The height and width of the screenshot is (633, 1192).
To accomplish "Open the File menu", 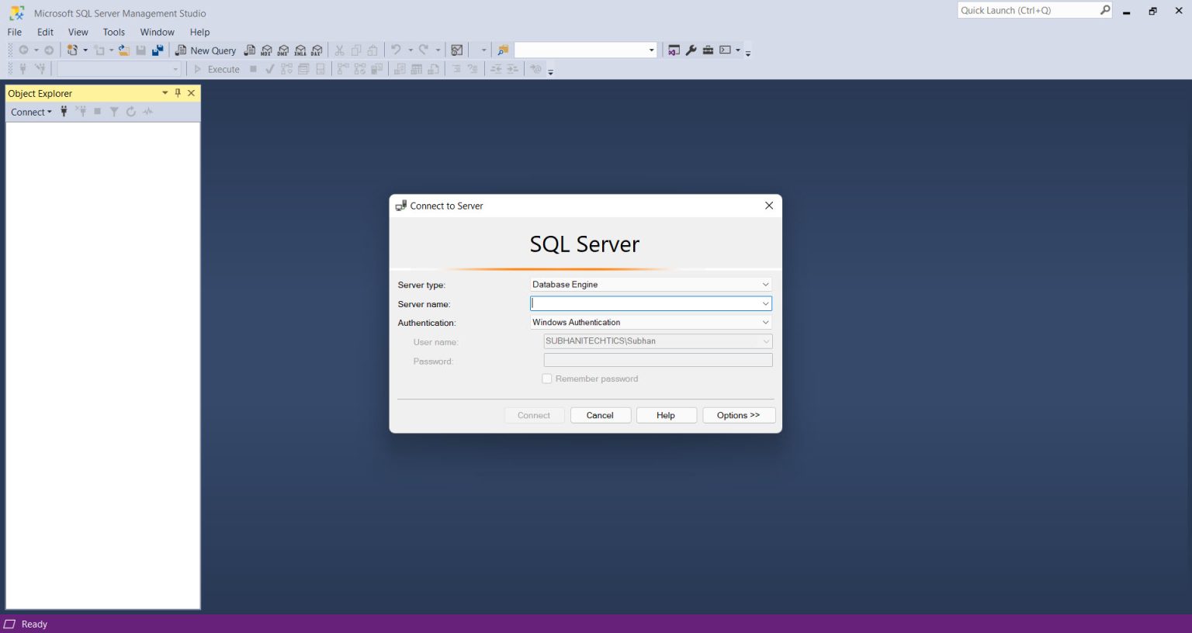I will coord(14,32).
